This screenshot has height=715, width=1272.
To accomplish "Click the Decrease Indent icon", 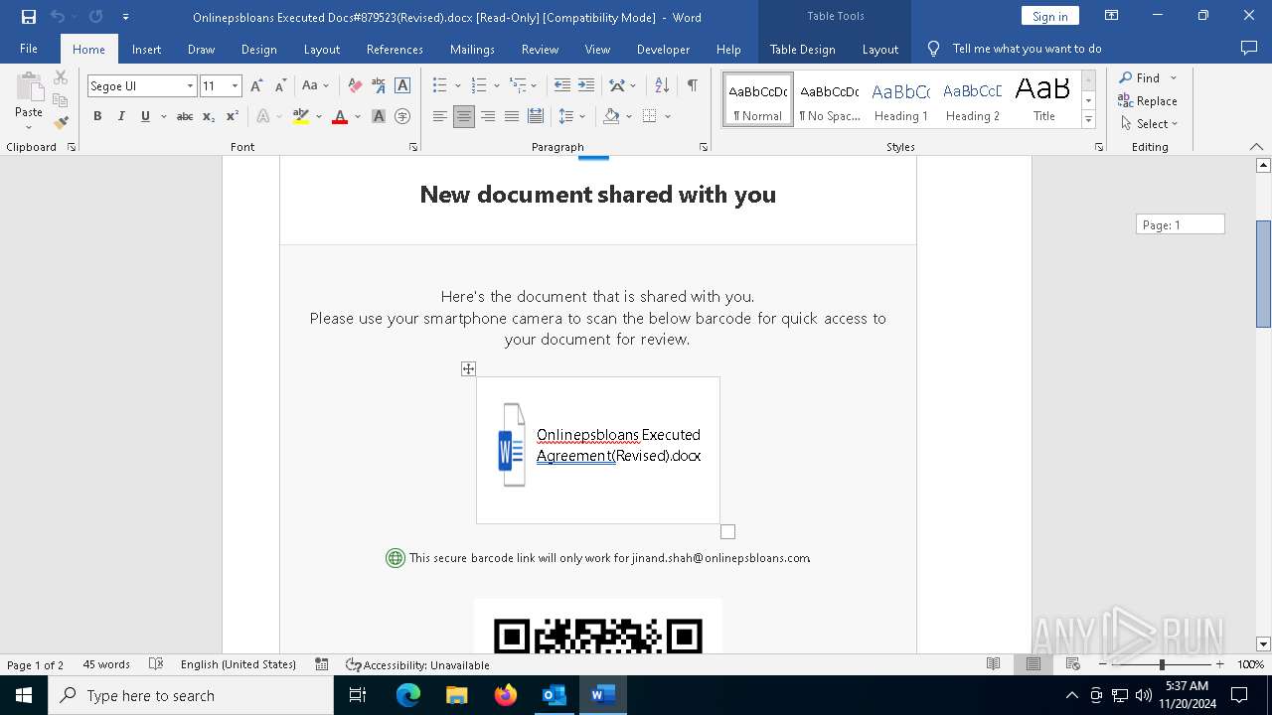I will 562,86.
